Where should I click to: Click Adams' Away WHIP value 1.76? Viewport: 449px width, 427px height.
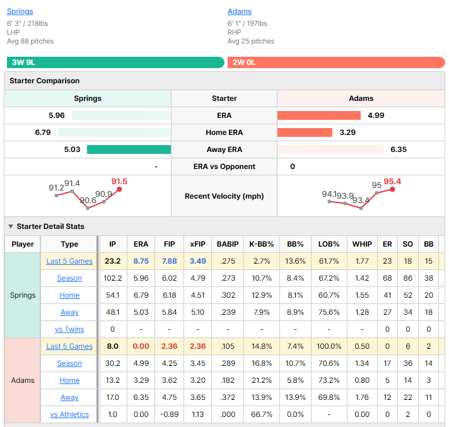click(362, 397)
